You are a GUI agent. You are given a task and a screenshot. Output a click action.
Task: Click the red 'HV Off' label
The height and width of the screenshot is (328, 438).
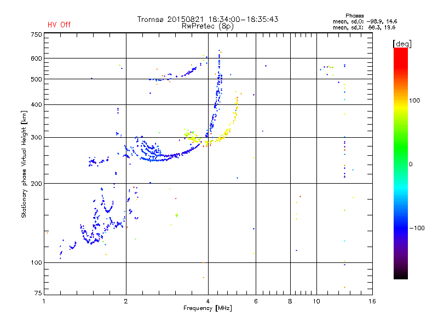(59, 25)
